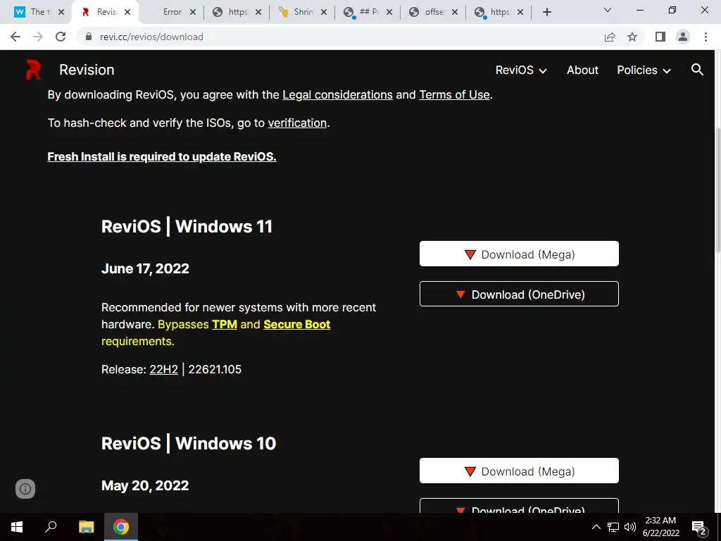Open the Chrome profile avatar icon
Image resolution: width=721 pixels, height=541 pixels.
click(x=683, y=37)
